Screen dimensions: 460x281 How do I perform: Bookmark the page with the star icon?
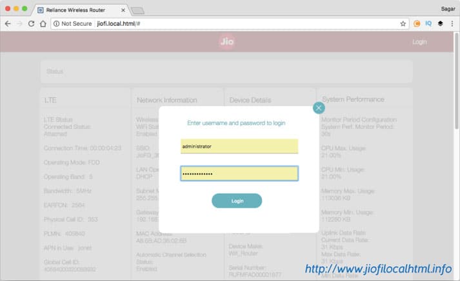(403, 24)
